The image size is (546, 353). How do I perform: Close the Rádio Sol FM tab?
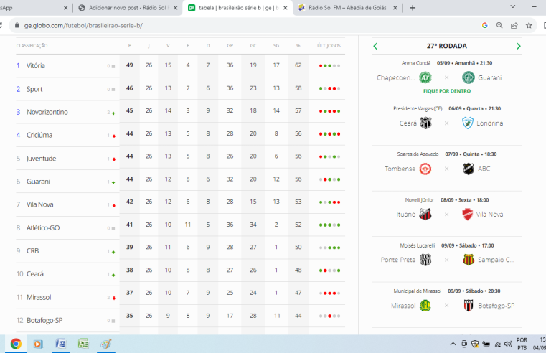(395, 8)
